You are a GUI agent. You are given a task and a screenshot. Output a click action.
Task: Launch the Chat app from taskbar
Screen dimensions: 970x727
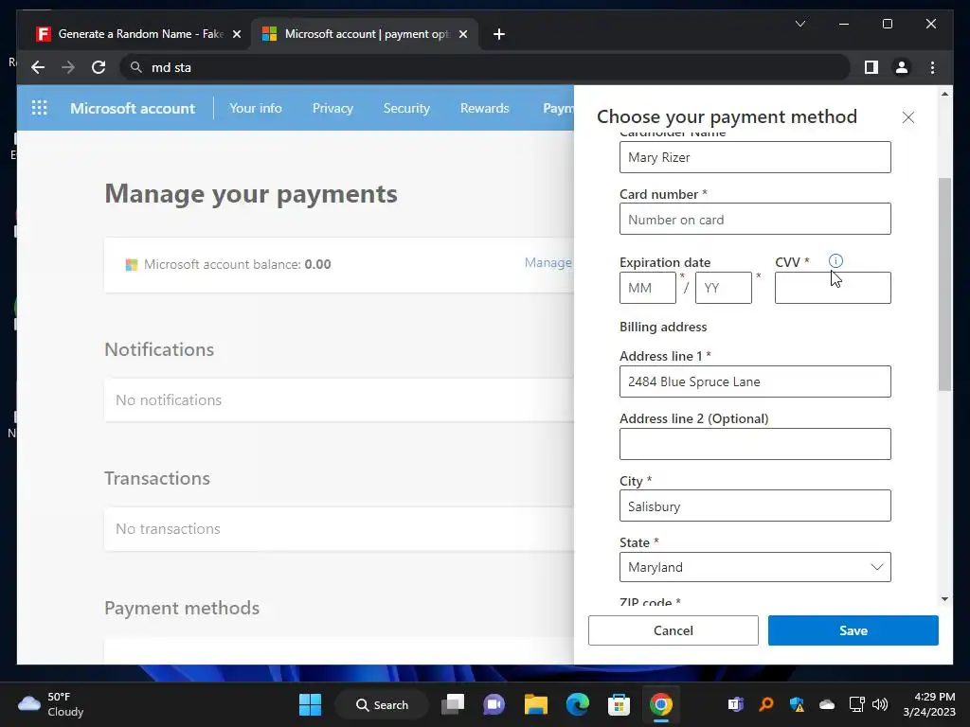click(494, 704)
